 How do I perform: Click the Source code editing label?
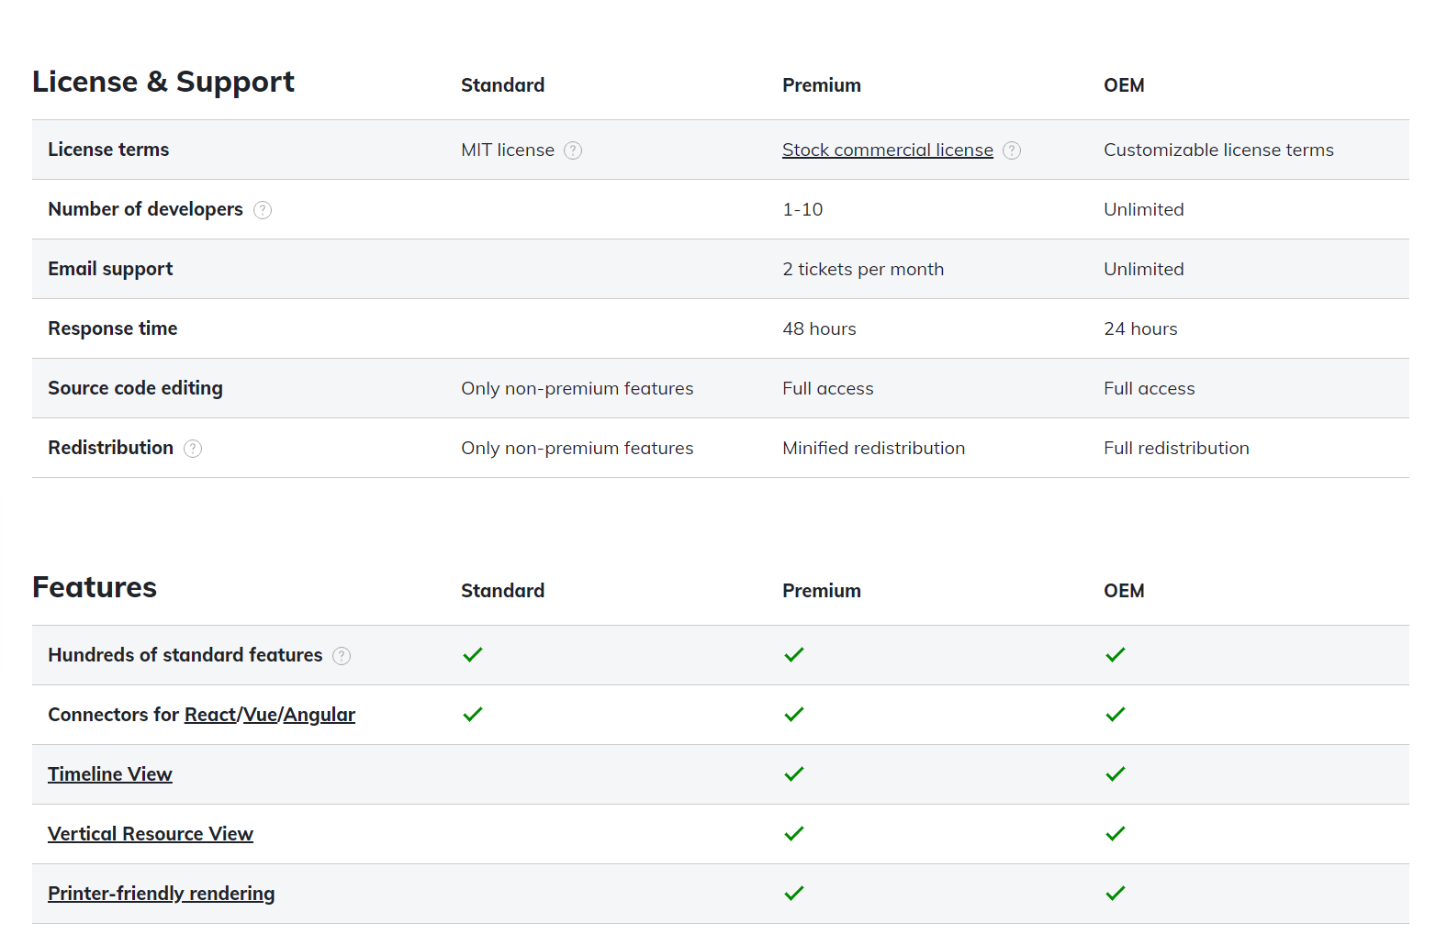pyautogui.click(x=135, y=388)
